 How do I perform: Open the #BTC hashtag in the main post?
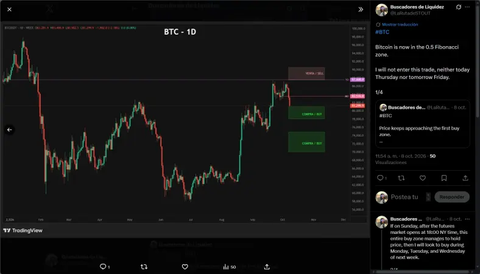pos(383,32)
